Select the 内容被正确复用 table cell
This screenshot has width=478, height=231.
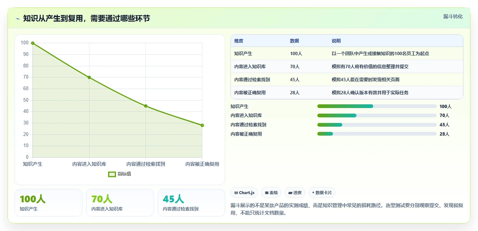[x=250, y=93]
